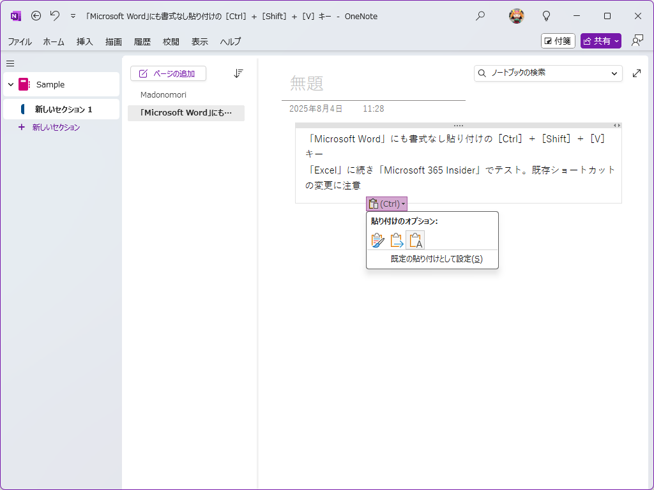654x490 pixels.
Task: Toggle the navigation pane with the hamburger icon
Action: (x=10, y=63)
